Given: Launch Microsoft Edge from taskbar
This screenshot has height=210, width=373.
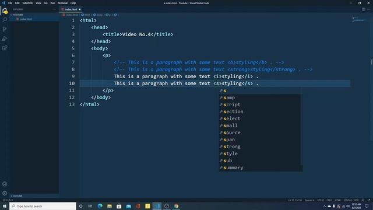Looking at the screenshot, I should click(x=100, y=206).
